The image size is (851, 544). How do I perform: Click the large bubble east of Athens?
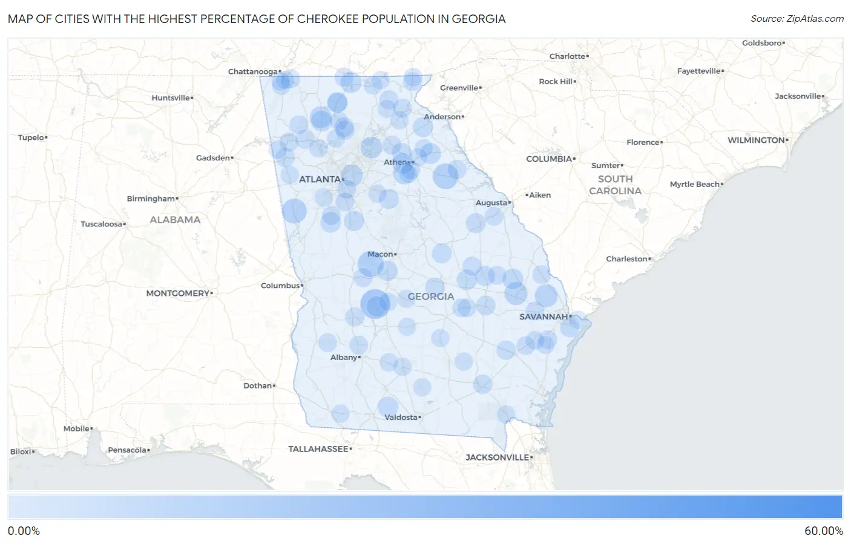[x=445, y=176]
